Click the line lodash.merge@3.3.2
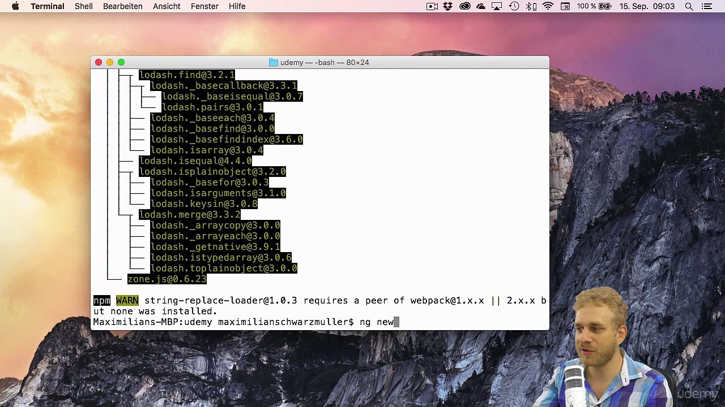Screen dimensions: 725x407 point(190,214)
